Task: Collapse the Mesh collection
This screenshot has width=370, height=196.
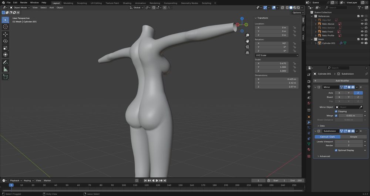Action: point(312,40)
